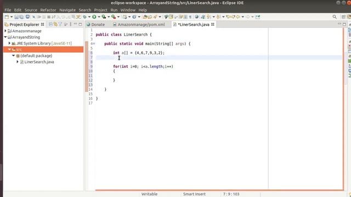
Task: Open the Coverage dropdown arrow
Action: 109,17
